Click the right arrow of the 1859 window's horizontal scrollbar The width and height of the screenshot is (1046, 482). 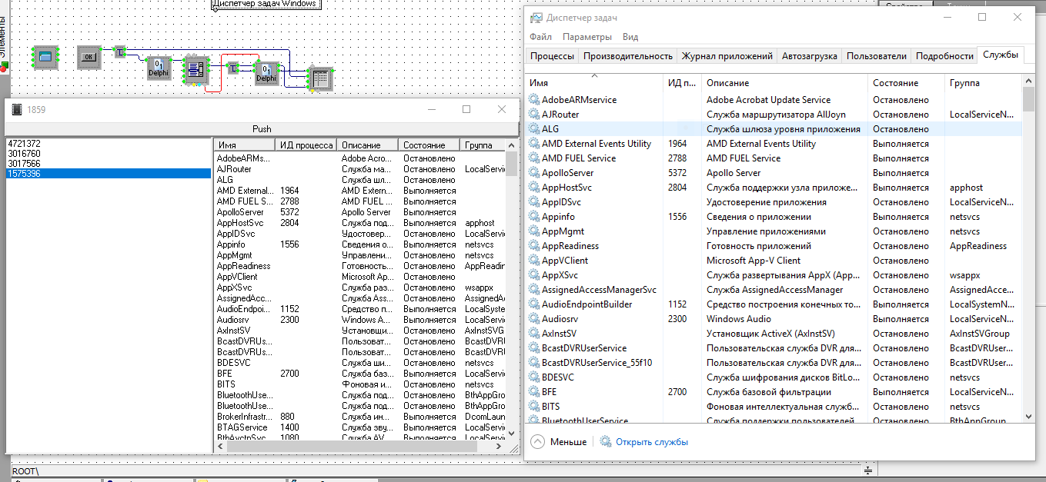click(x=500, y=446)
